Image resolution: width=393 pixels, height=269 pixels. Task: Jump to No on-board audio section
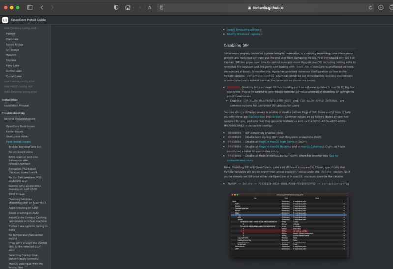point(21,152)
